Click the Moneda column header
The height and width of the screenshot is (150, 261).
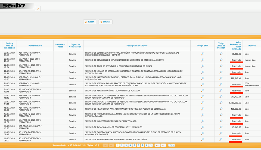click(252, 45)
